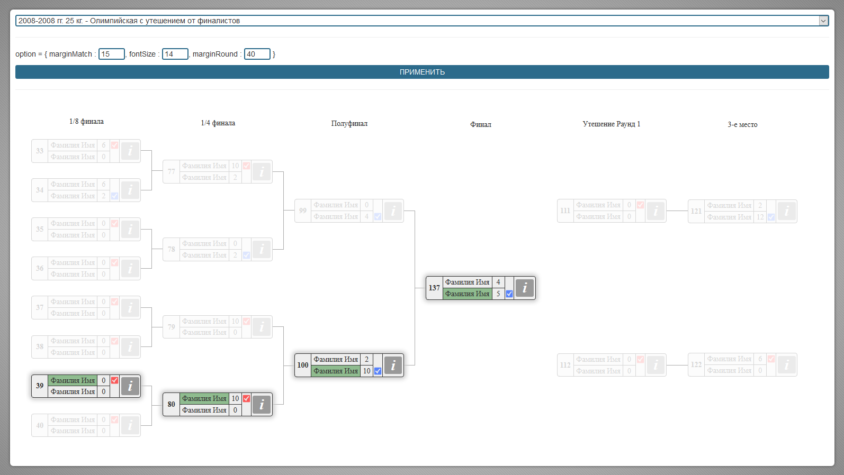Image resolution: width=844 pixels, height=475 pixels.
Task: Click the info icon for match 36
Action: point(130,269)
